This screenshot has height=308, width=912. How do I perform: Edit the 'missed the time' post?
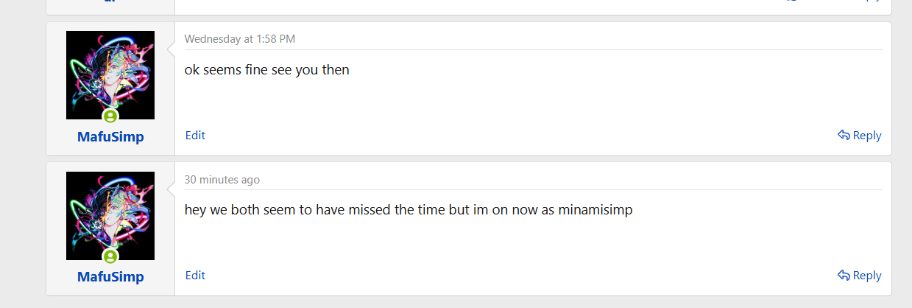tap(195, 276)
